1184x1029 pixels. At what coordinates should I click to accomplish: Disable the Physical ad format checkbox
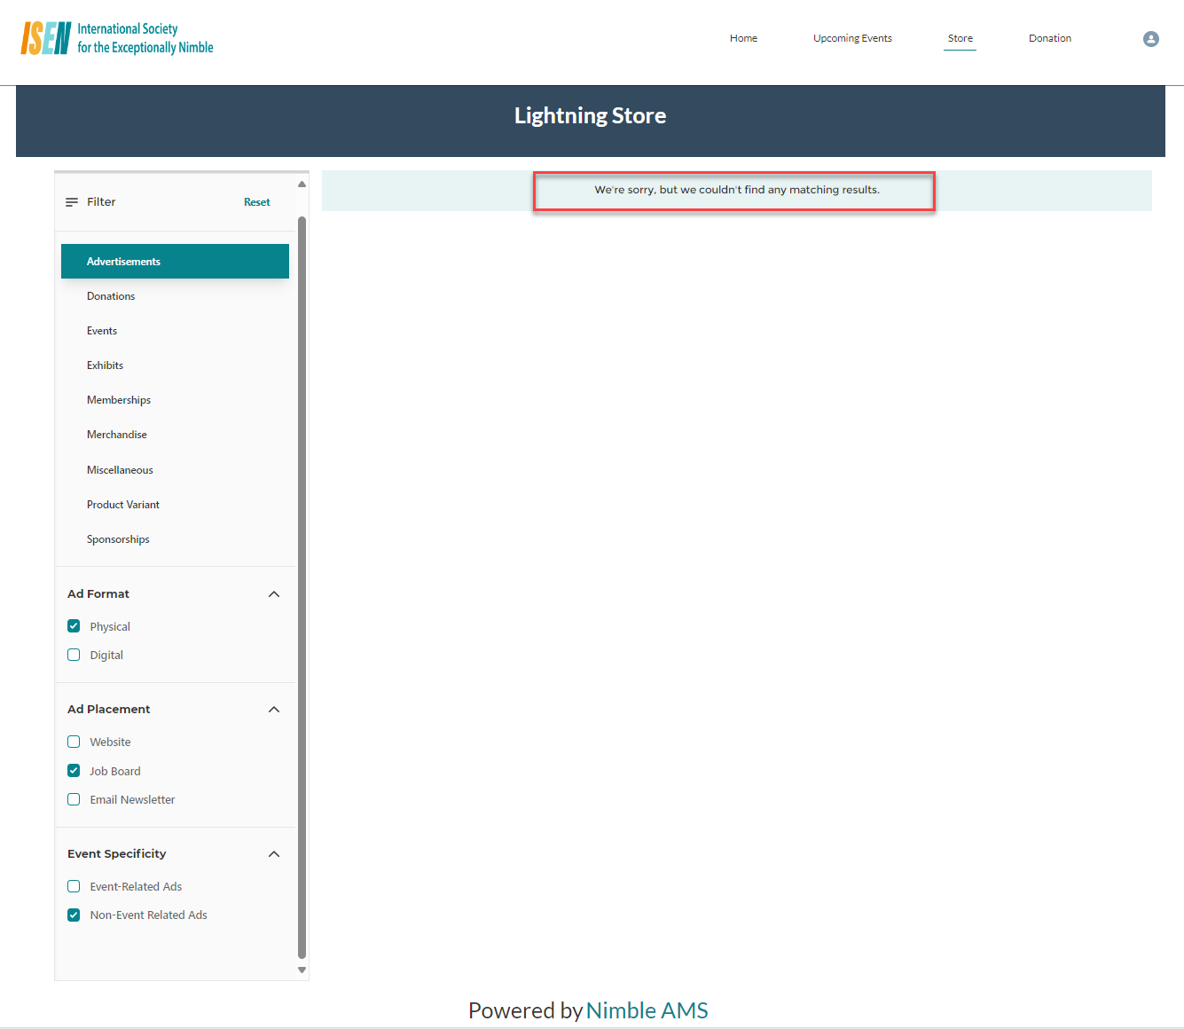(x=74, y=625)
